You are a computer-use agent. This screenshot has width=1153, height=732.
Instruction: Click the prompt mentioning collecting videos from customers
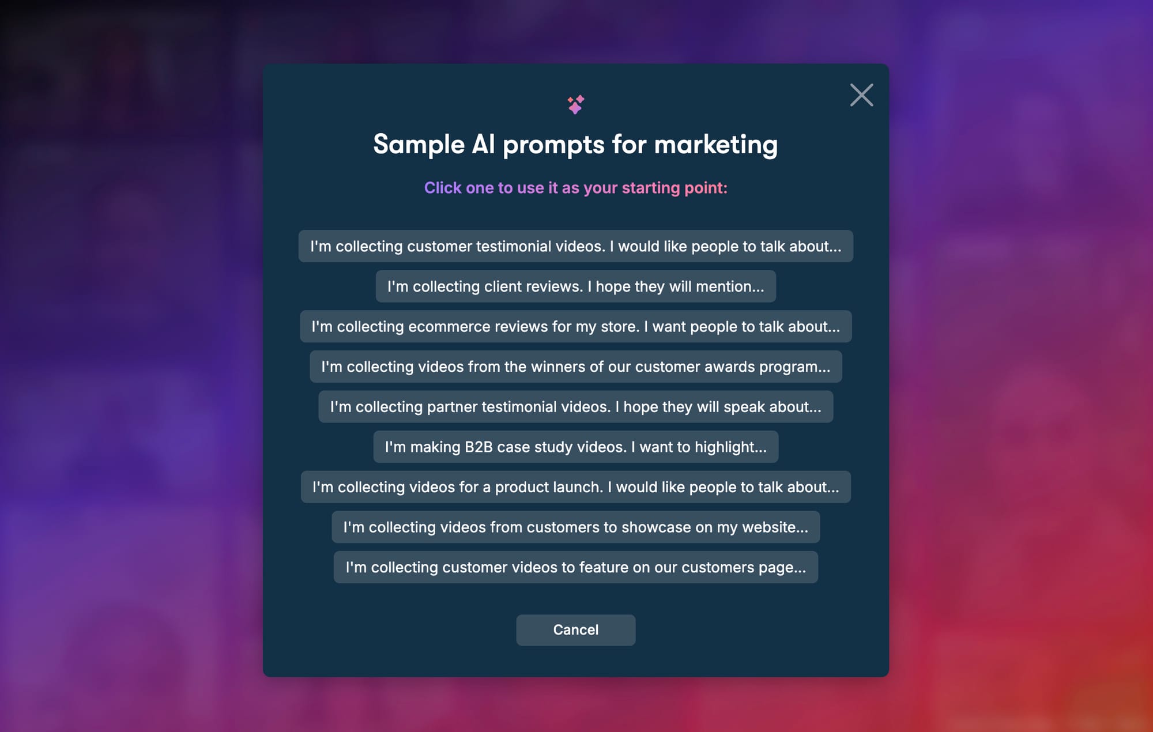click(575, 527)
